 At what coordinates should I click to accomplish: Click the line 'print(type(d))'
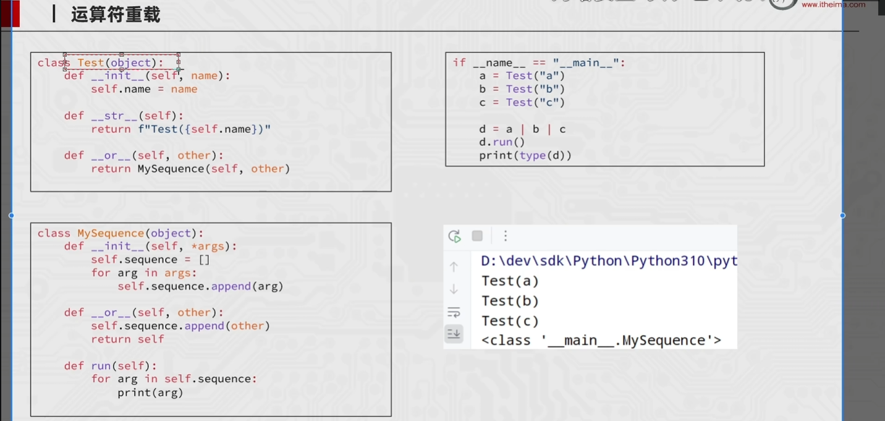525,156
